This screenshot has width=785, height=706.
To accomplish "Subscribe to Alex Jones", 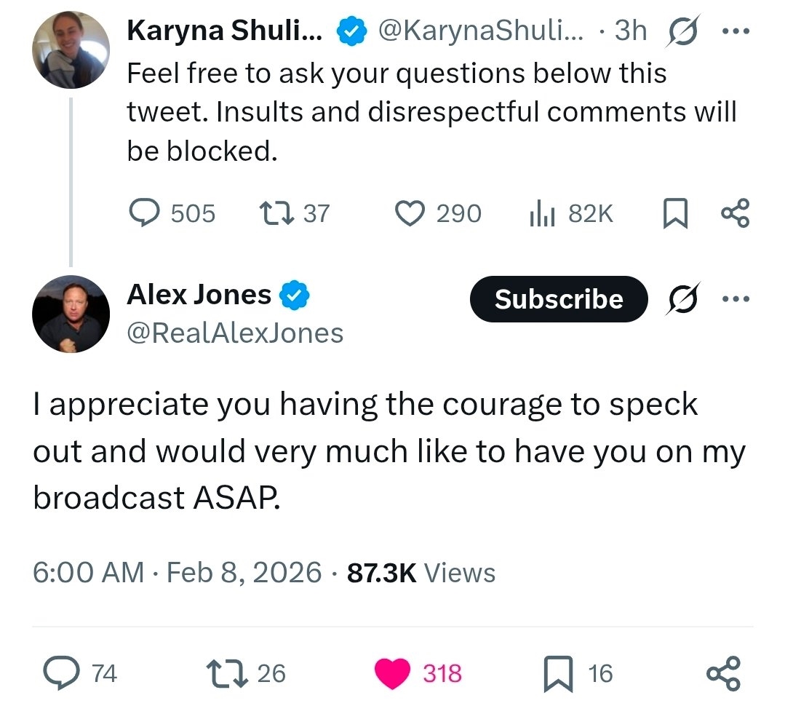I will coord(559,299).
